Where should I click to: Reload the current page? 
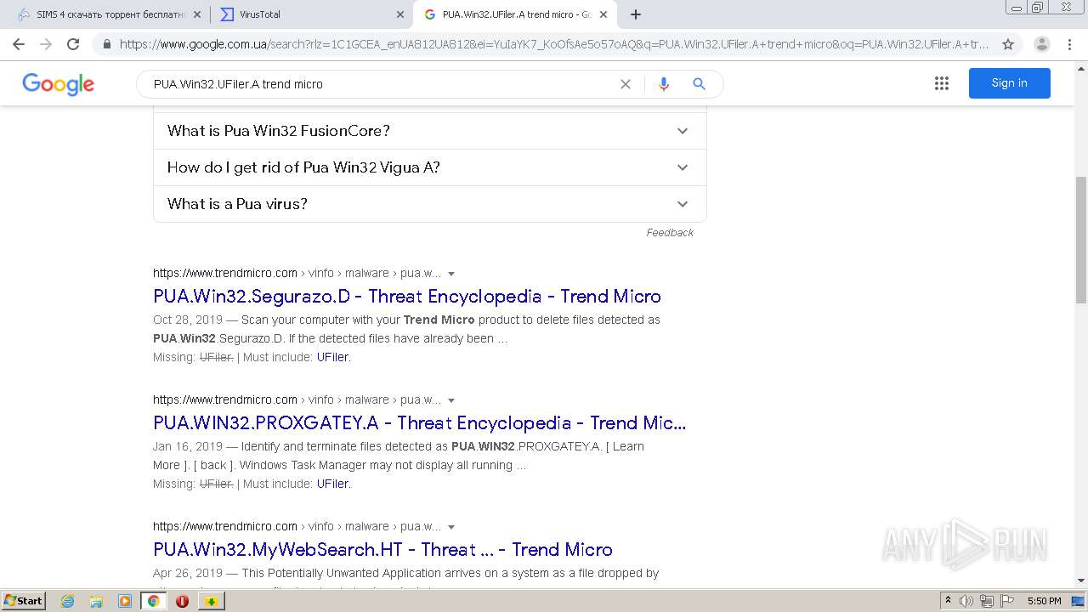point(73,44)
